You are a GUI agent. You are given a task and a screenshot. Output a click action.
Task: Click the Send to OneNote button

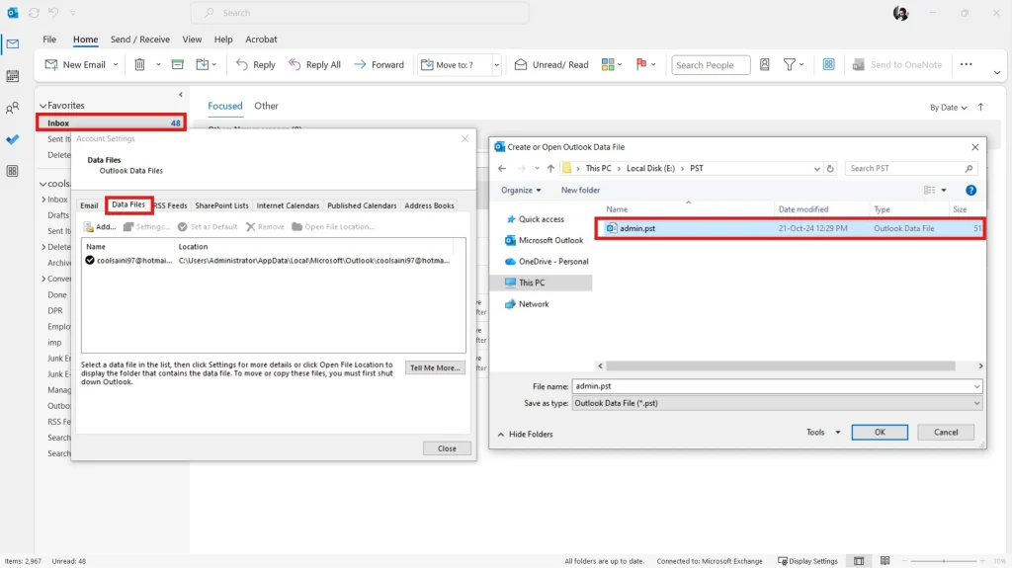897,64
